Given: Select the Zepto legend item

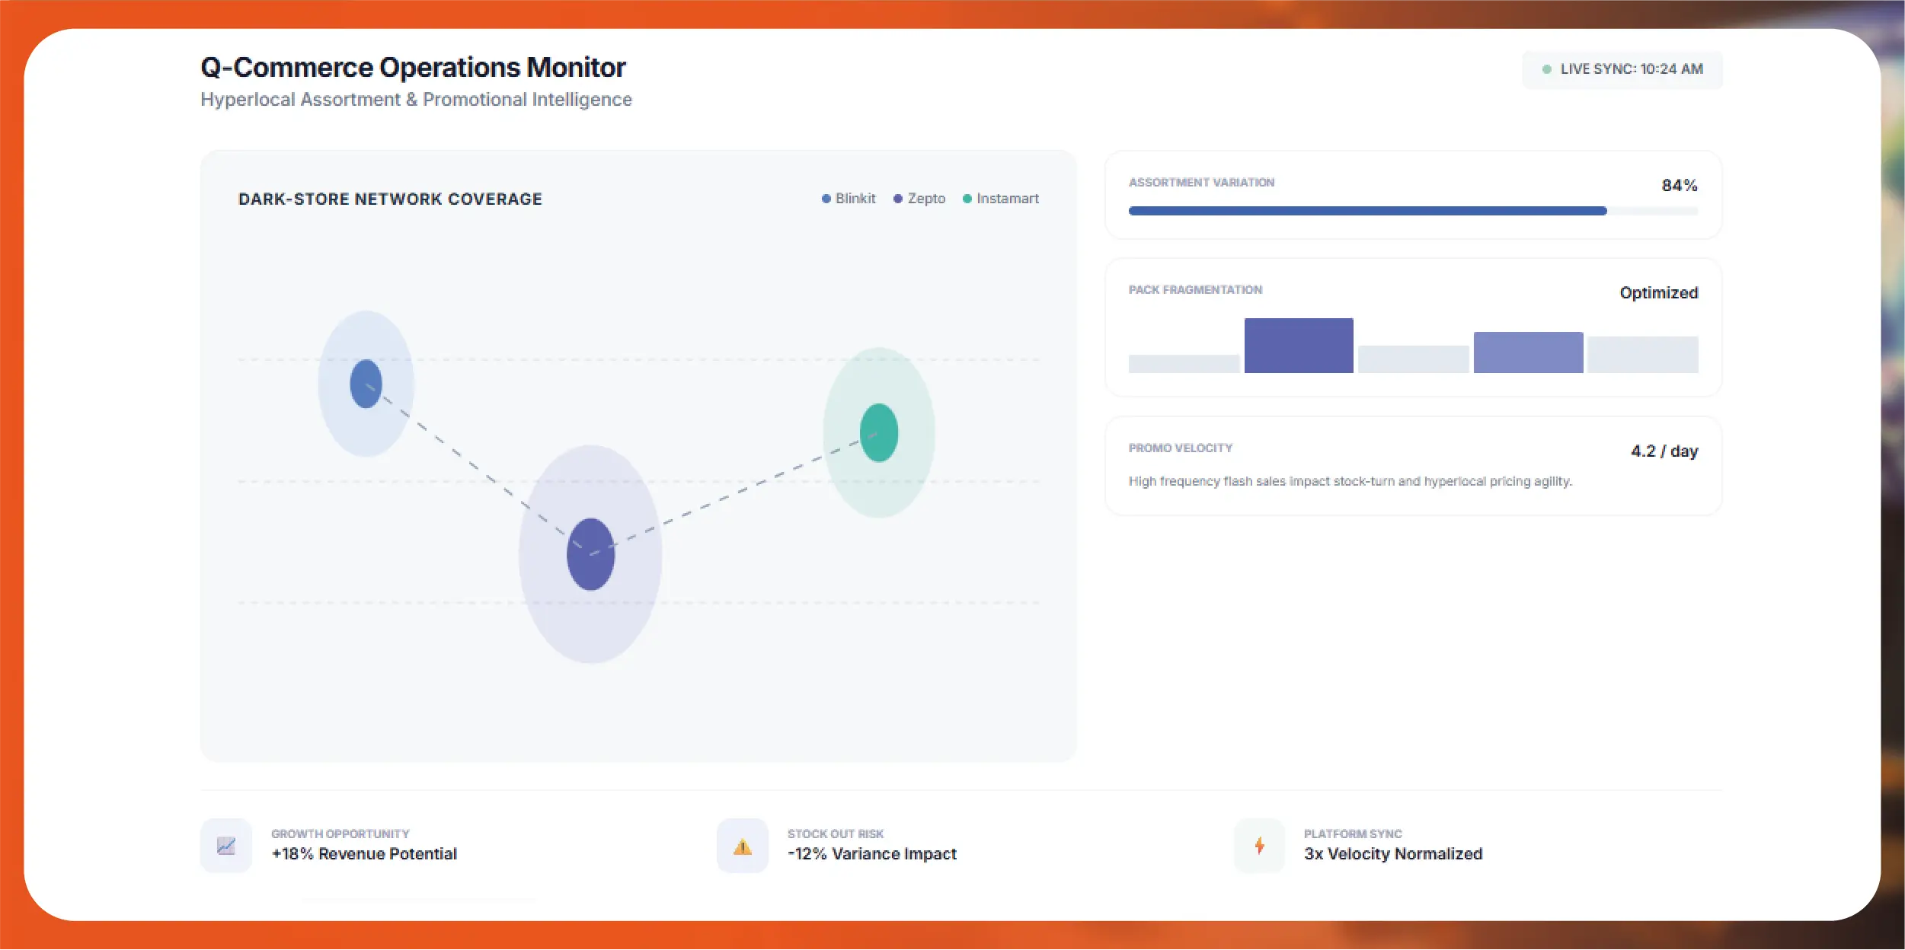Looking at the screenshot, I should click(x=919, y=199).
